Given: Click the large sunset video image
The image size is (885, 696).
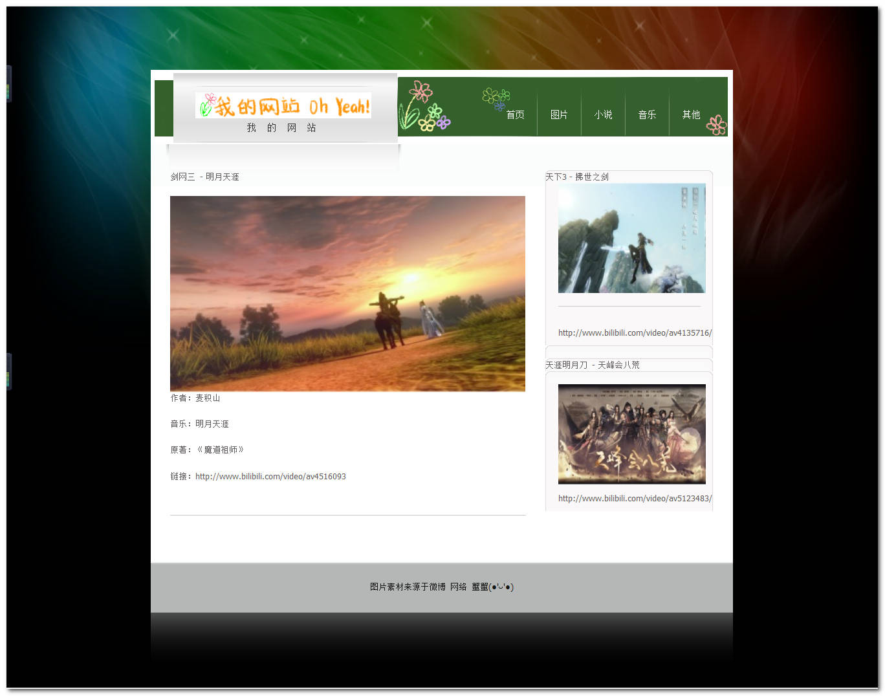Looking at the screenshot, I should point(347,294).
